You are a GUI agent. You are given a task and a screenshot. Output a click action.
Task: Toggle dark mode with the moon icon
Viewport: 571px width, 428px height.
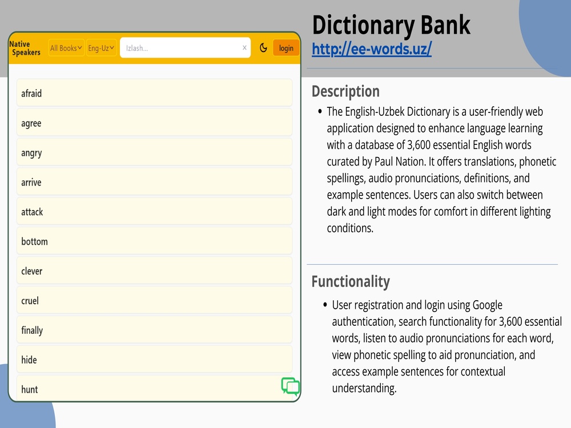point(263,48)
